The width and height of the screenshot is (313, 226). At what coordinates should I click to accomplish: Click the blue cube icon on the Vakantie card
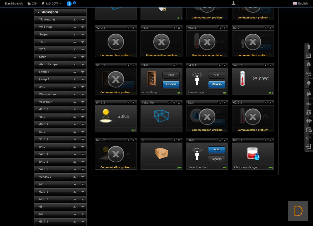point(161,116)
